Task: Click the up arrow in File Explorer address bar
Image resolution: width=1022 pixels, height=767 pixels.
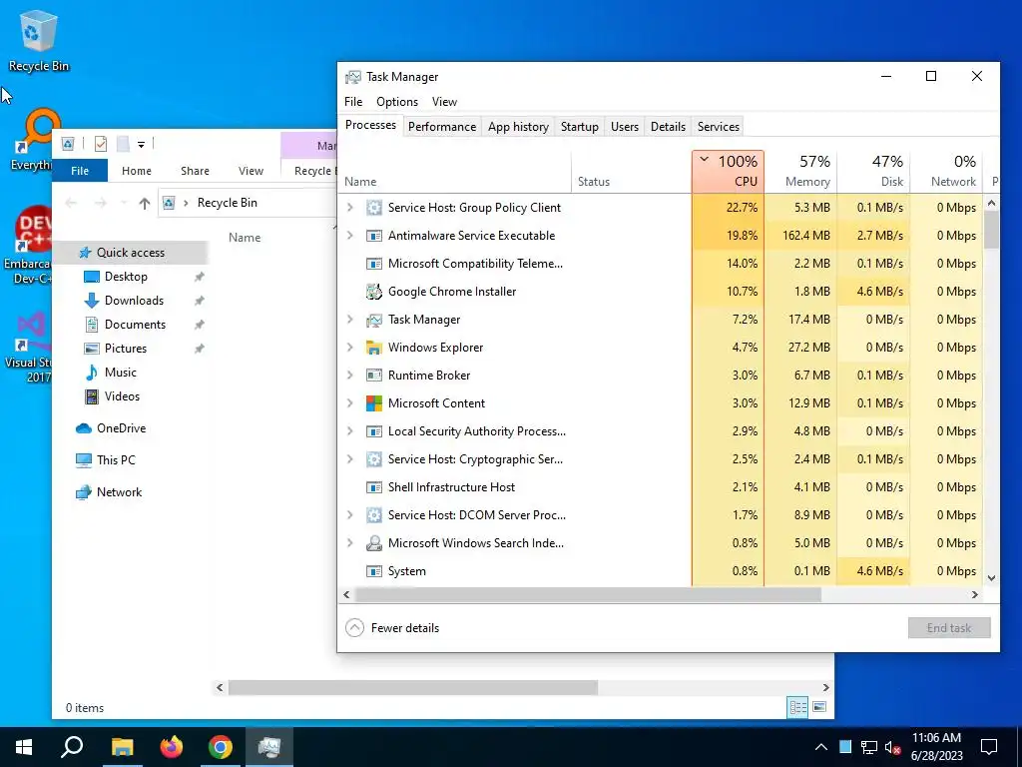Action: point(145,203)
